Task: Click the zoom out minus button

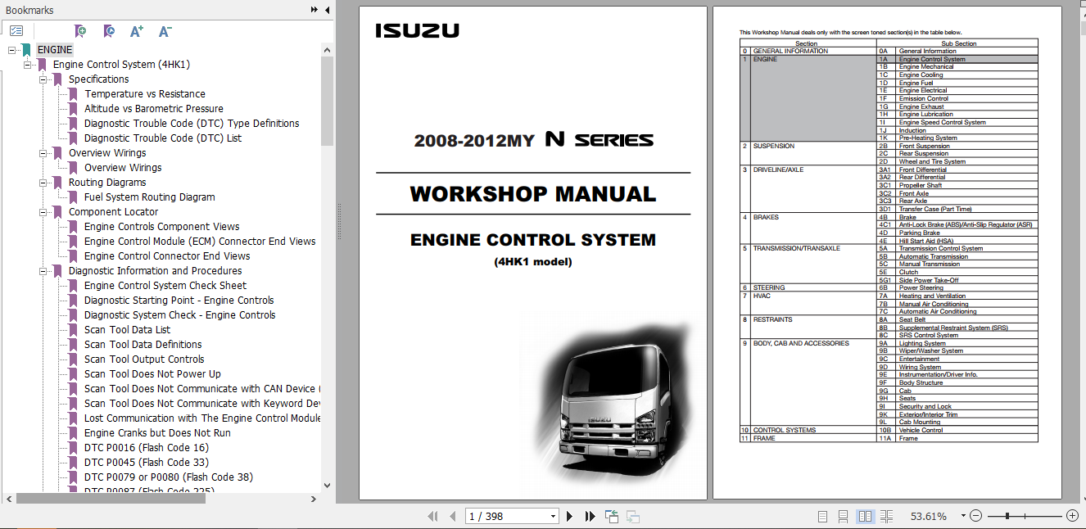Action: pos(975,516)
